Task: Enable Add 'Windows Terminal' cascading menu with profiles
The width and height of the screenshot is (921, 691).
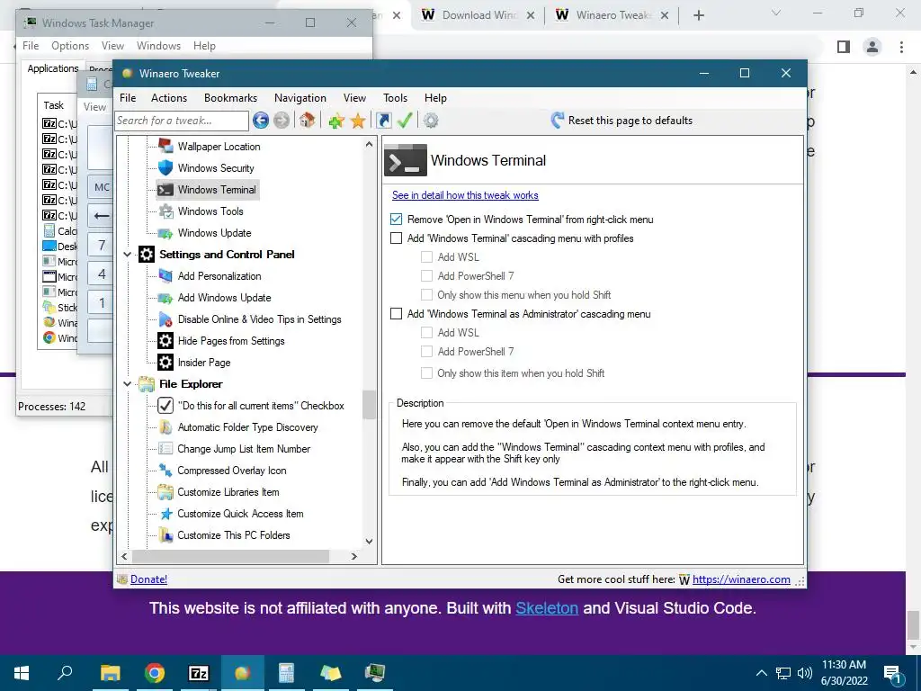Action: click(x=397, y=238)
